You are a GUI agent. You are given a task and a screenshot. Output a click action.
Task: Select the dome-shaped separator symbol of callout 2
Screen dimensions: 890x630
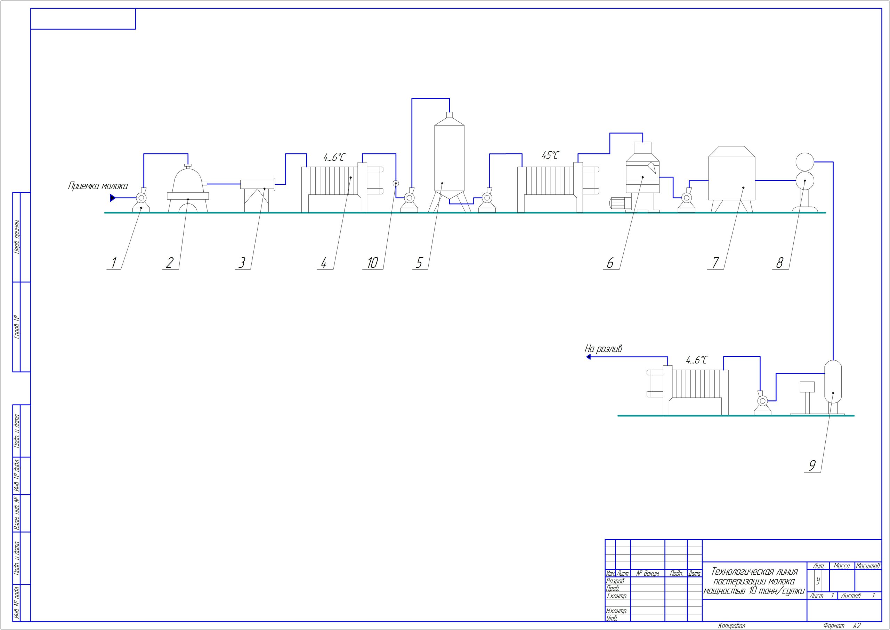188,189
